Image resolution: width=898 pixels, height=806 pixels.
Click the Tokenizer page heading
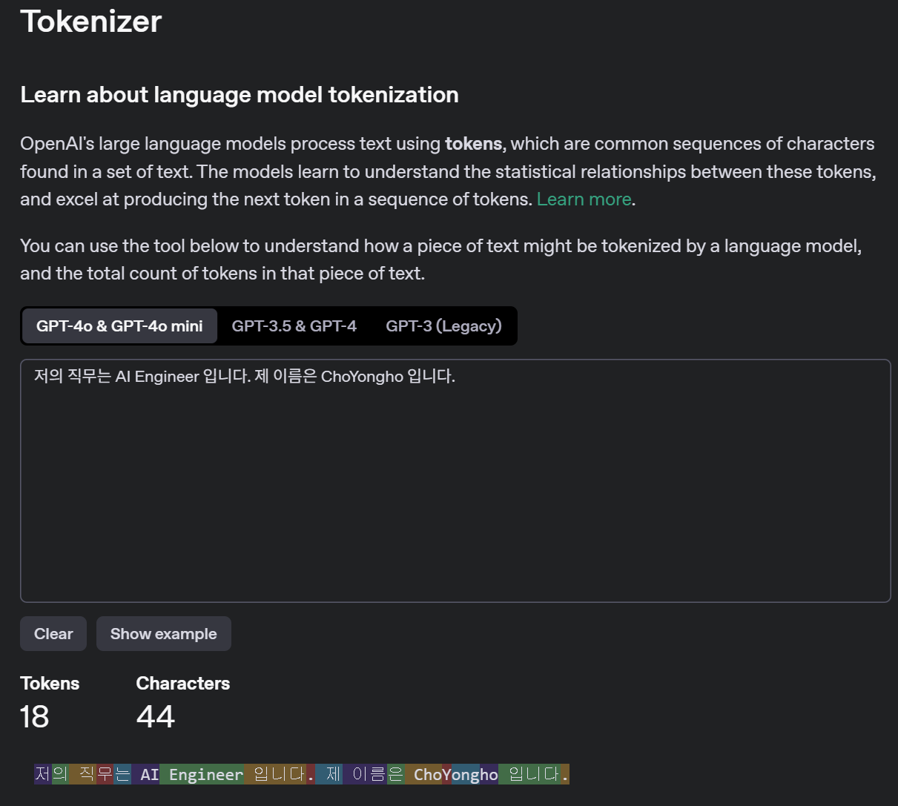pyautogui.click(x=90, y=21)
